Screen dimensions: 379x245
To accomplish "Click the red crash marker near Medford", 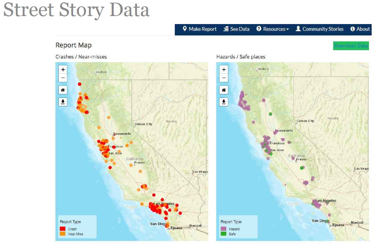I will click(80, 84).
